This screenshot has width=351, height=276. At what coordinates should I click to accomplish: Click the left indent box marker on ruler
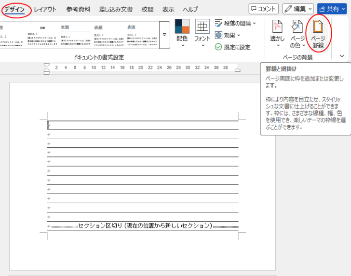(47, 73)
